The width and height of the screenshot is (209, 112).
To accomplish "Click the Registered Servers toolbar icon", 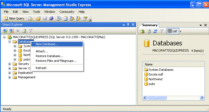I will point(59,19).
